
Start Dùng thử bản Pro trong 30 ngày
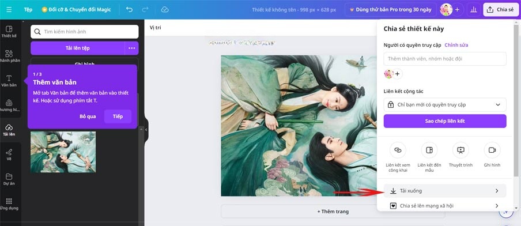(390, 10)
